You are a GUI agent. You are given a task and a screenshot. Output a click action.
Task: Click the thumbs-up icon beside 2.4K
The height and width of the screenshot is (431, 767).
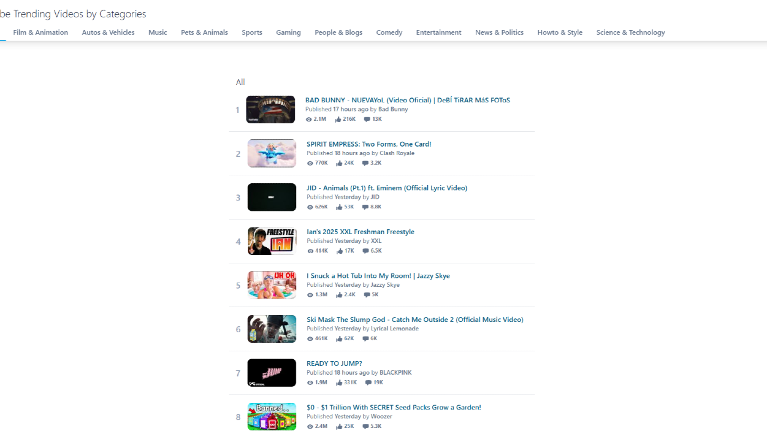[339, 295]
